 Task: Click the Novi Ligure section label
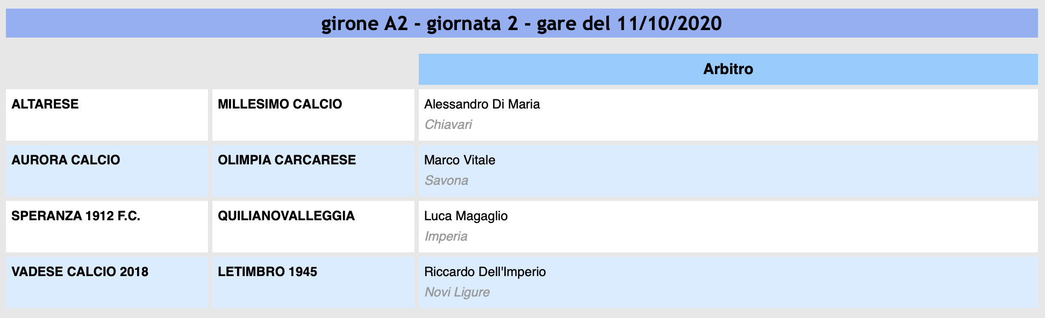(457, 292)
